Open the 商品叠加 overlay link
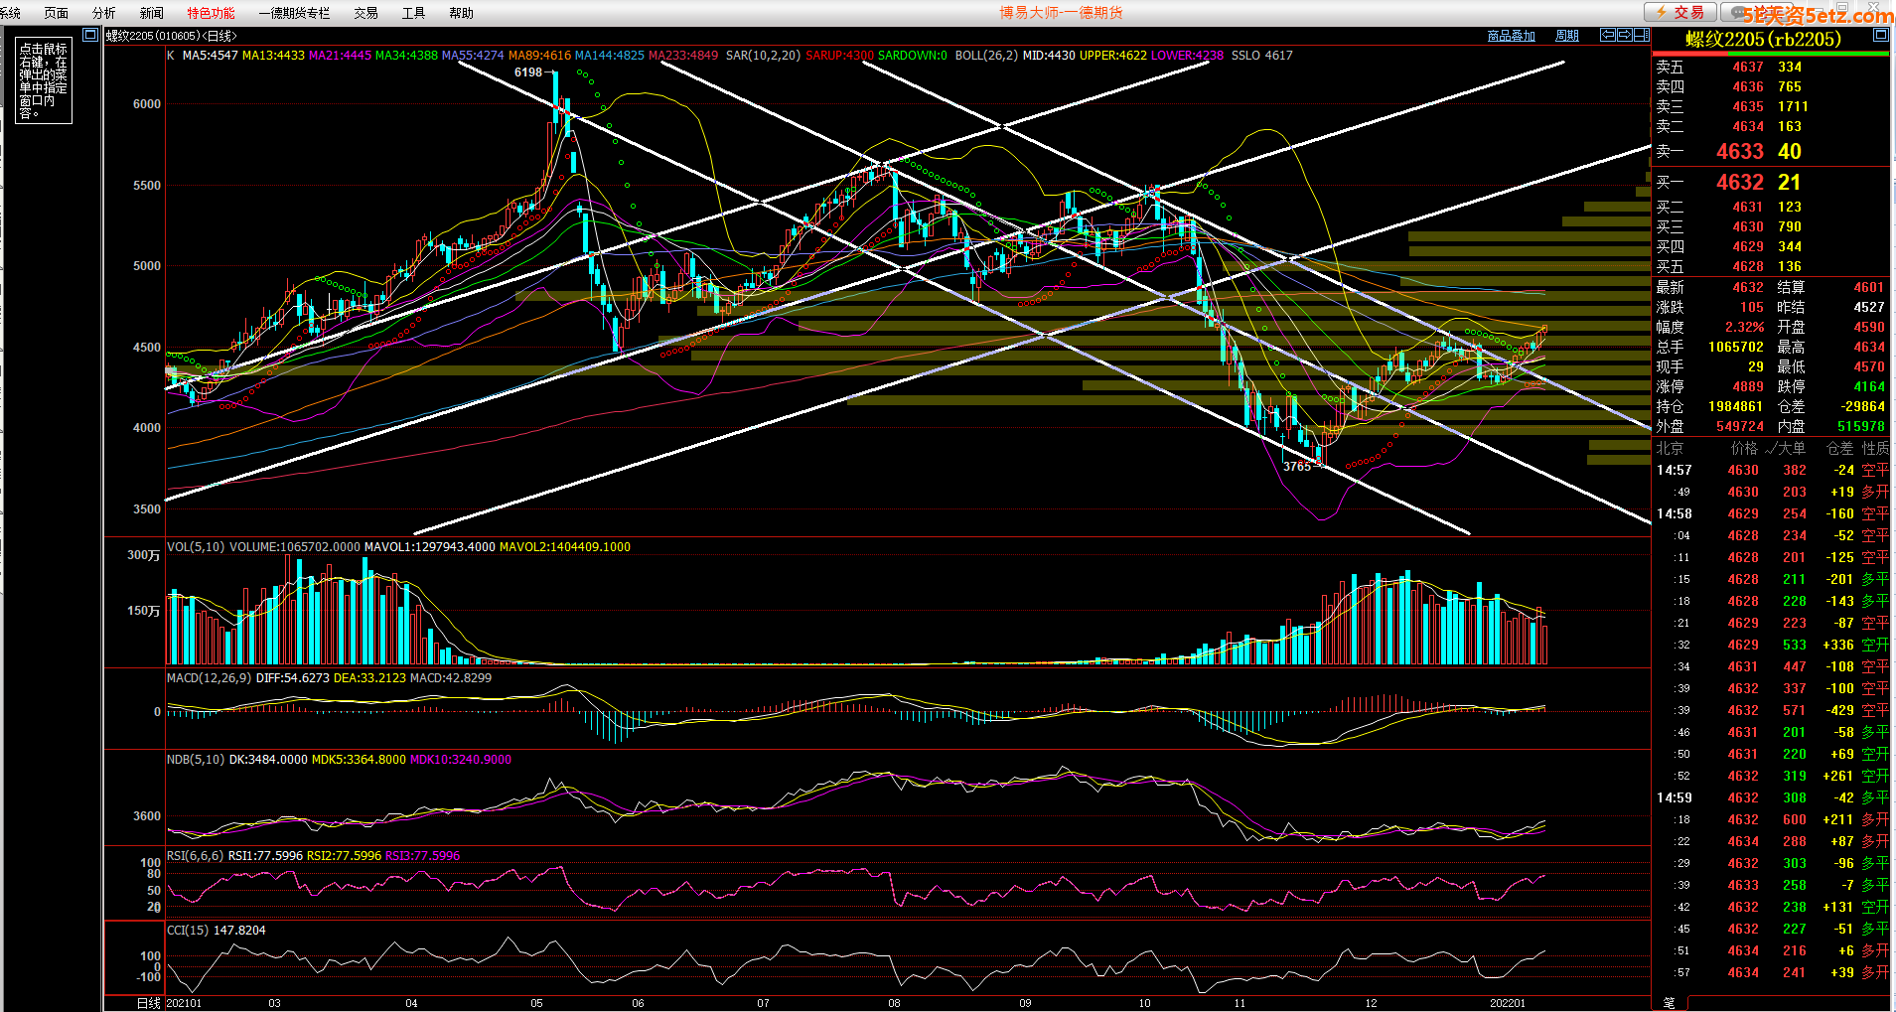Viewport: 1896px width, 1012px height. [x=1511, y=36]
